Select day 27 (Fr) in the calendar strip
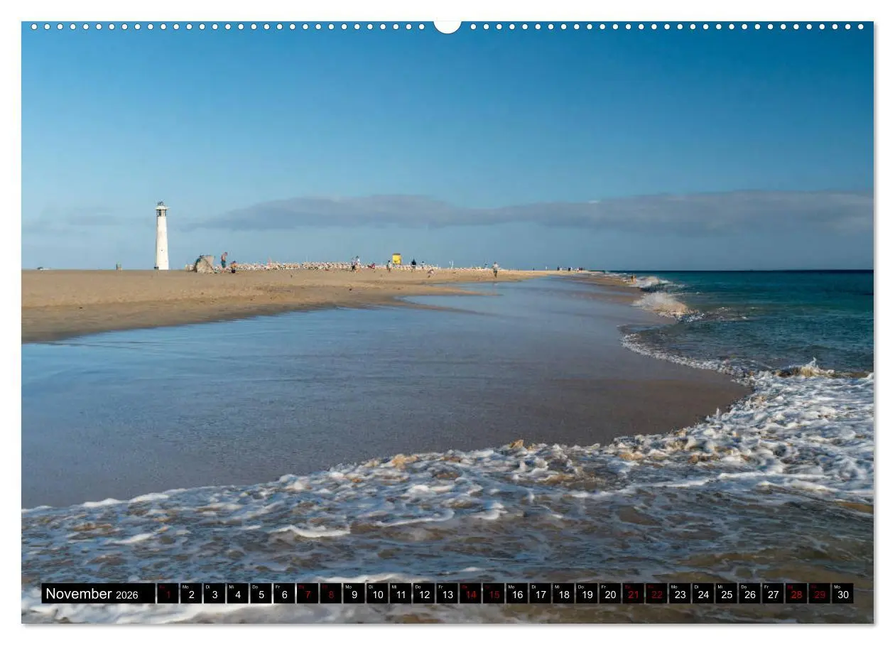The image size is (895, 645). coord(773,594)
